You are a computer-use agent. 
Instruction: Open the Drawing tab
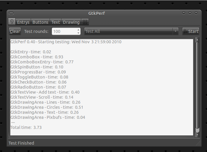point(71,22)
